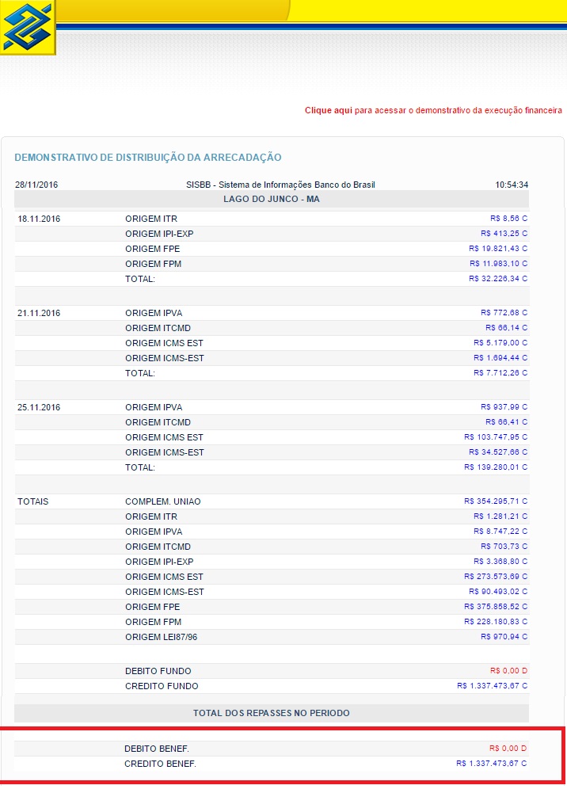Select the 'CREDITO BENEF.' label
The height and width of the screenshot is (789, 567).
160,764
